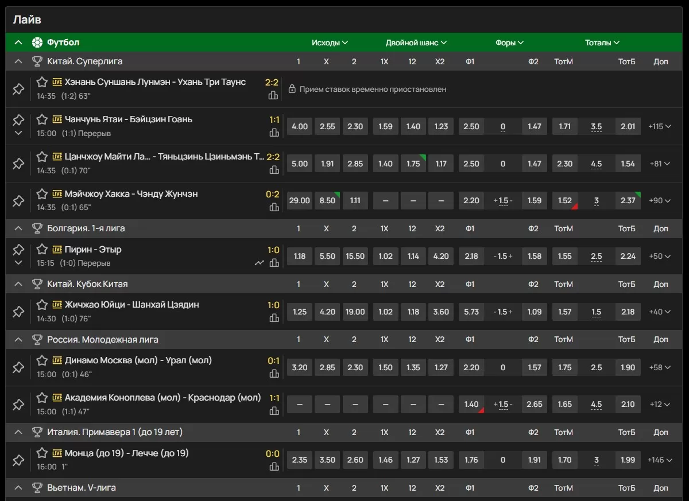Star the Академия Коноплева - Краснодар match
This screenshot has width=689, height=501.
click(x=42, y=398)
